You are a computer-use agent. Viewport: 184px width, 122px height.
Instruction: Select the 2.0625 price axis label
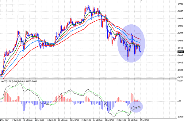180,11
